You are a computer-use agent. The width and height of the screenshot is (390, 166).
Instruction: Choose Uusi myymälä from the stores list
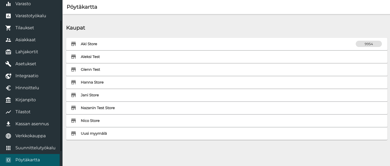[x=94, y=134]
